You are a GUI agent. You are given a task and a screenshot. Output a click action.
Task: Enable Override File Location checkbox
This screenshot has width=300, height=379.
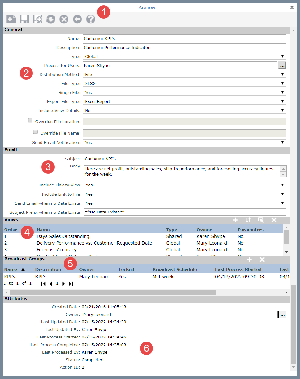click(x=30, y=120)
